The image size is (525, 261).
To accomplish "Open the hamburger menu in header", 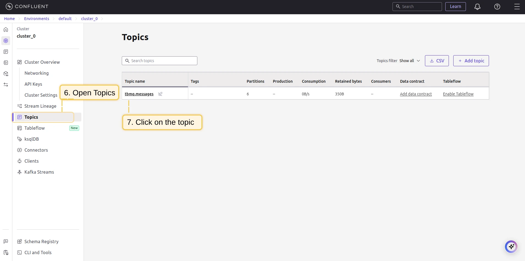I will click(517, 7).
